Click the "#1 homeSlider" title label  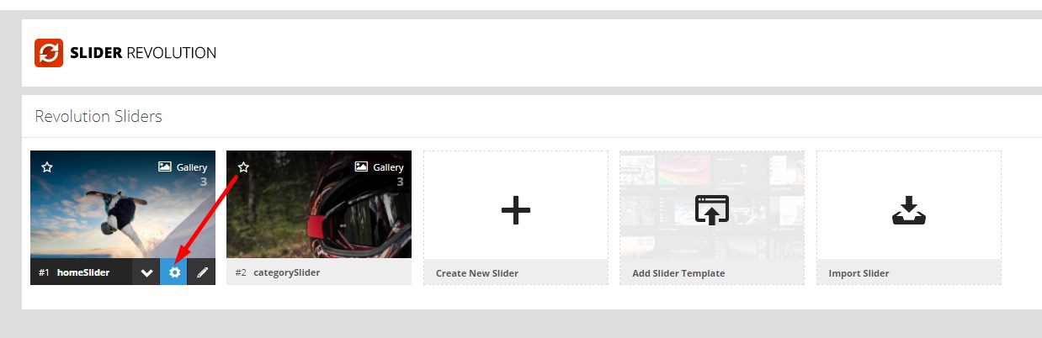[74, 272]
